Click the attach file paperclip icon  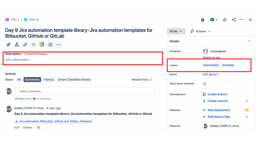(x=8, y=45)
